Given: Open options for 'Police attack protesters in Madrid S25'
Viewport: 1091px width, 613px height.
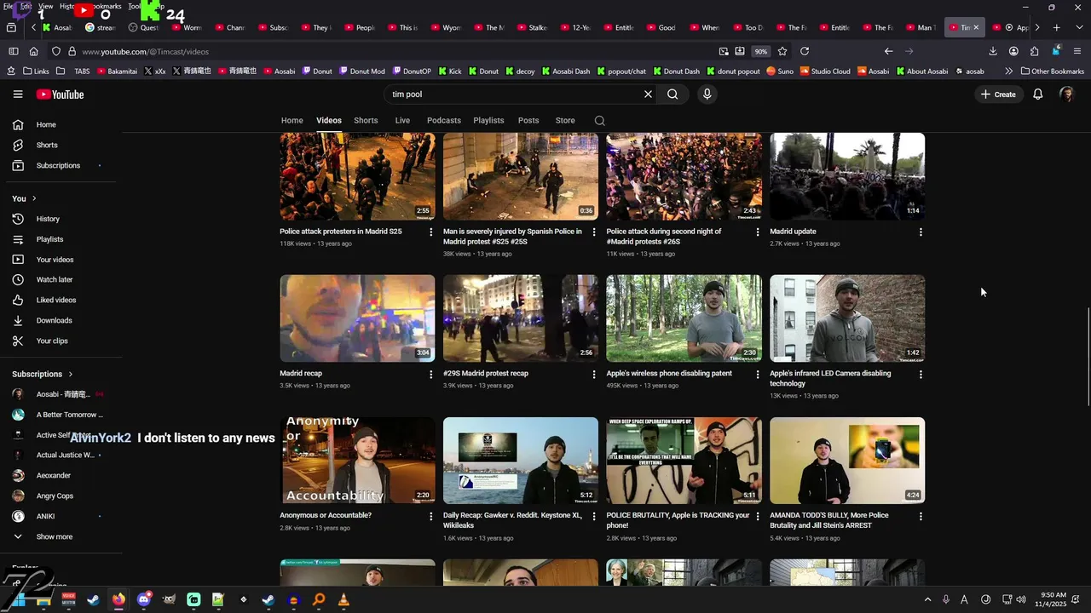Looking at the screenshot, I should [430, 232].
